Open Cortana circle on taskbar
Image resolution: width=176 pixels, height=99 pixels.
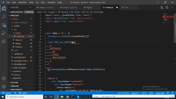click(46, 97)
